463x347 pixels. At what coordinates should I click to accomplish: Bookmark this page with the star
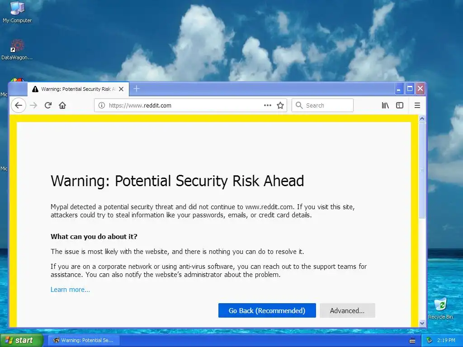pyautogui.click(x=280, y=105)
